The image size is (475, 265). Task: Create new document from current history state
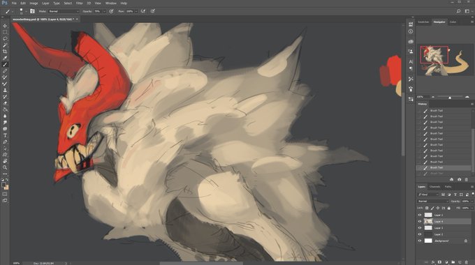tap(452, 179)
